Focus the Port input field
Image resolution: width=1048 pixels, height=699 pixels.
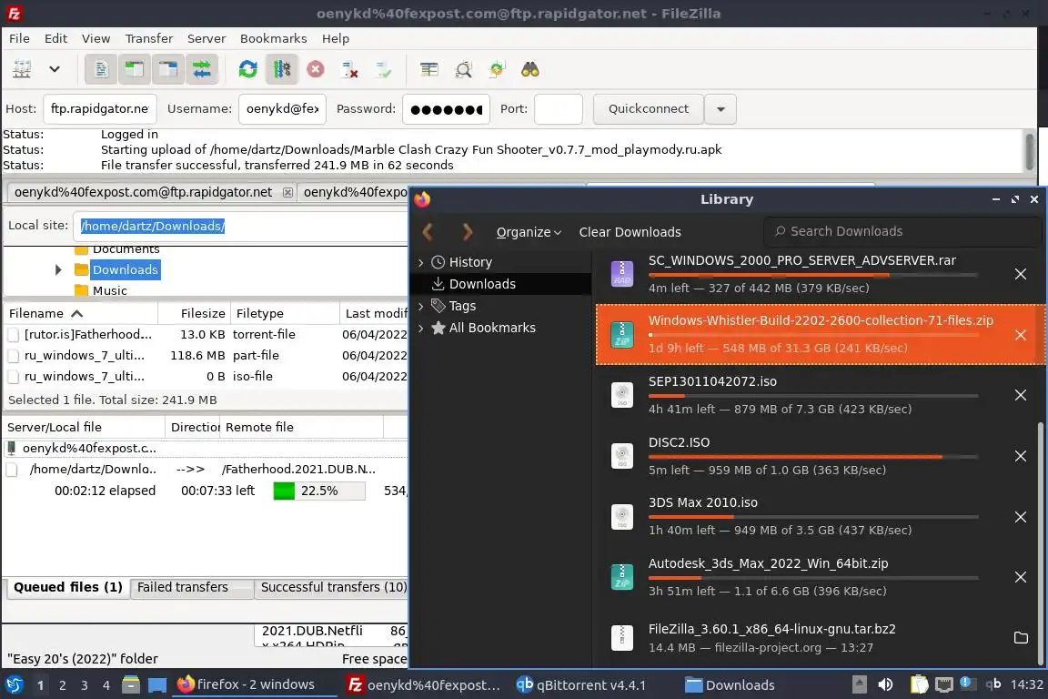tap(558, 109)
